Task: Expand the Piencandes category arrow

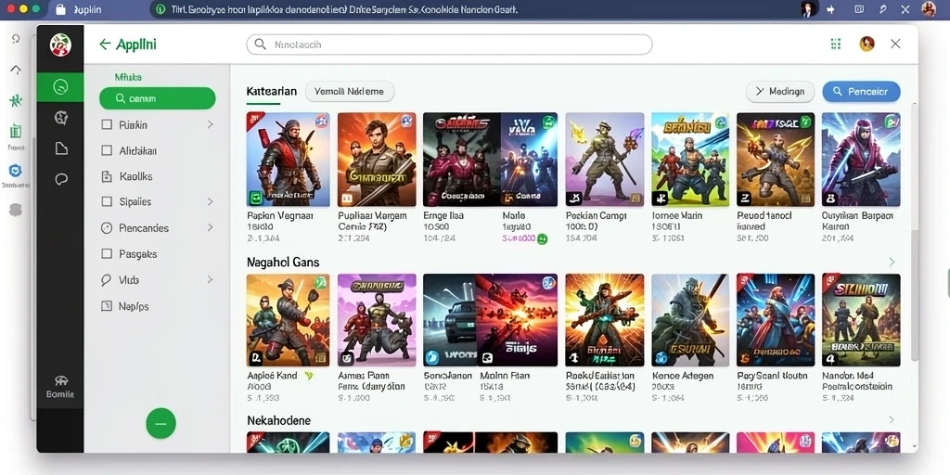Action: tap(211, 228)
